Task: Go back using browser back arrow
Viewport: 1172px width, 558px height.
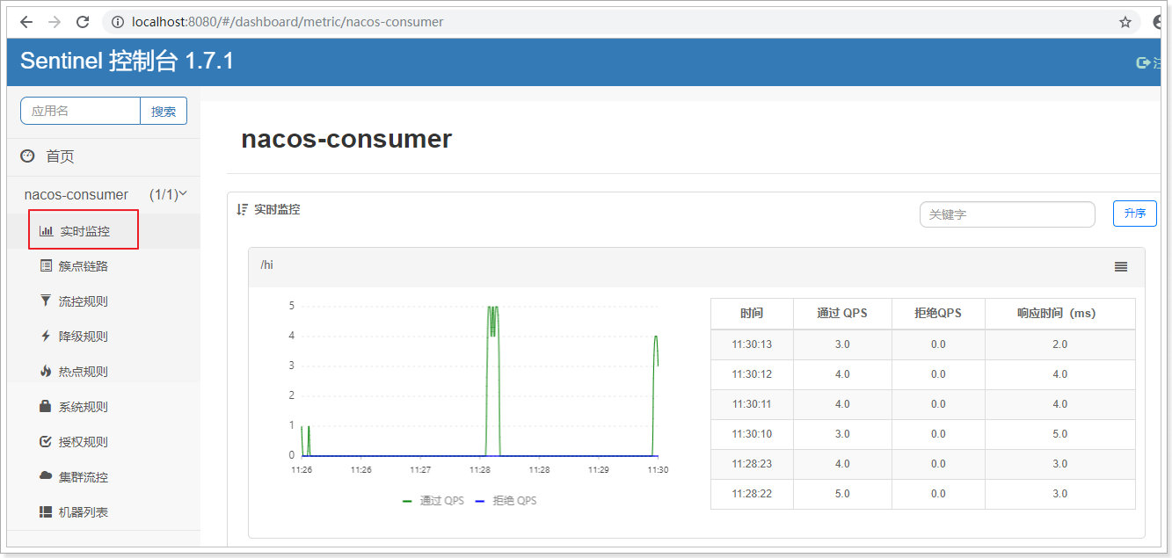Action: (x=26, y=22)
